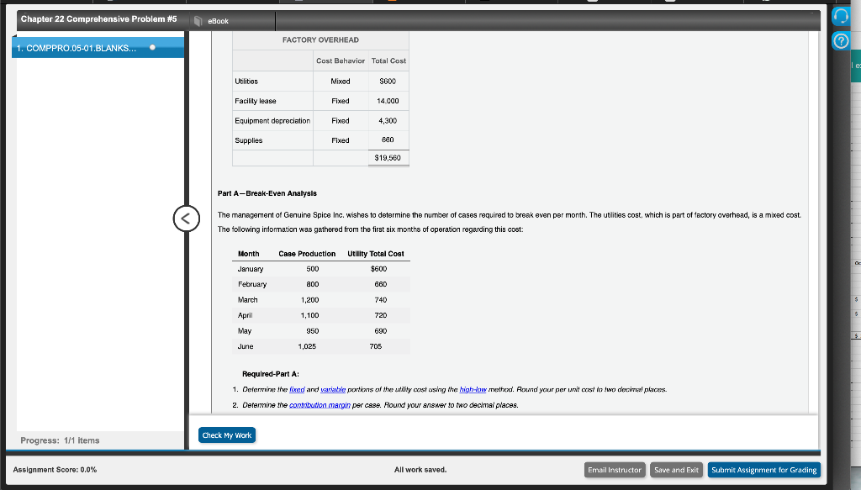Click the Month column header

(x=248, y=254)
